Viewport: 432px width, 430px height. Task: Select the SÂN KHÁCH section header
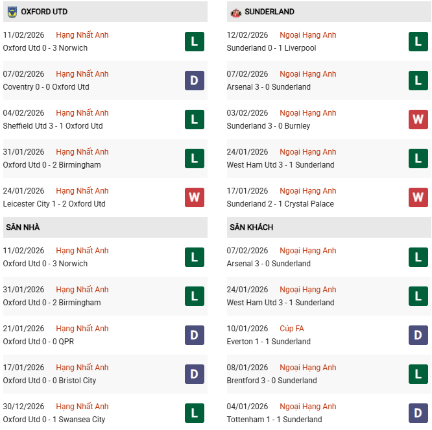click(251, 227)
